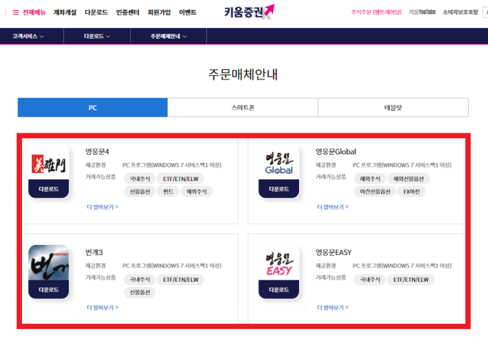Expand the 다운로드 dropdown in navy bar
The width and height of the screenshot is (488, 337).
point(97,37)
